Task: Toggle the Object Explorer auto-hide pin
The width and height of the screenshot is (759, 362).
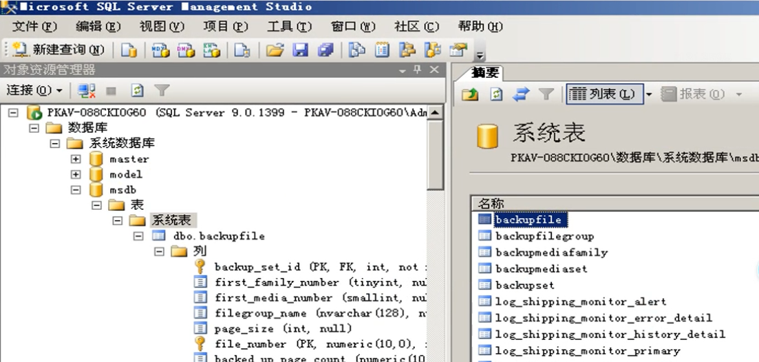Action: [417, 70]
